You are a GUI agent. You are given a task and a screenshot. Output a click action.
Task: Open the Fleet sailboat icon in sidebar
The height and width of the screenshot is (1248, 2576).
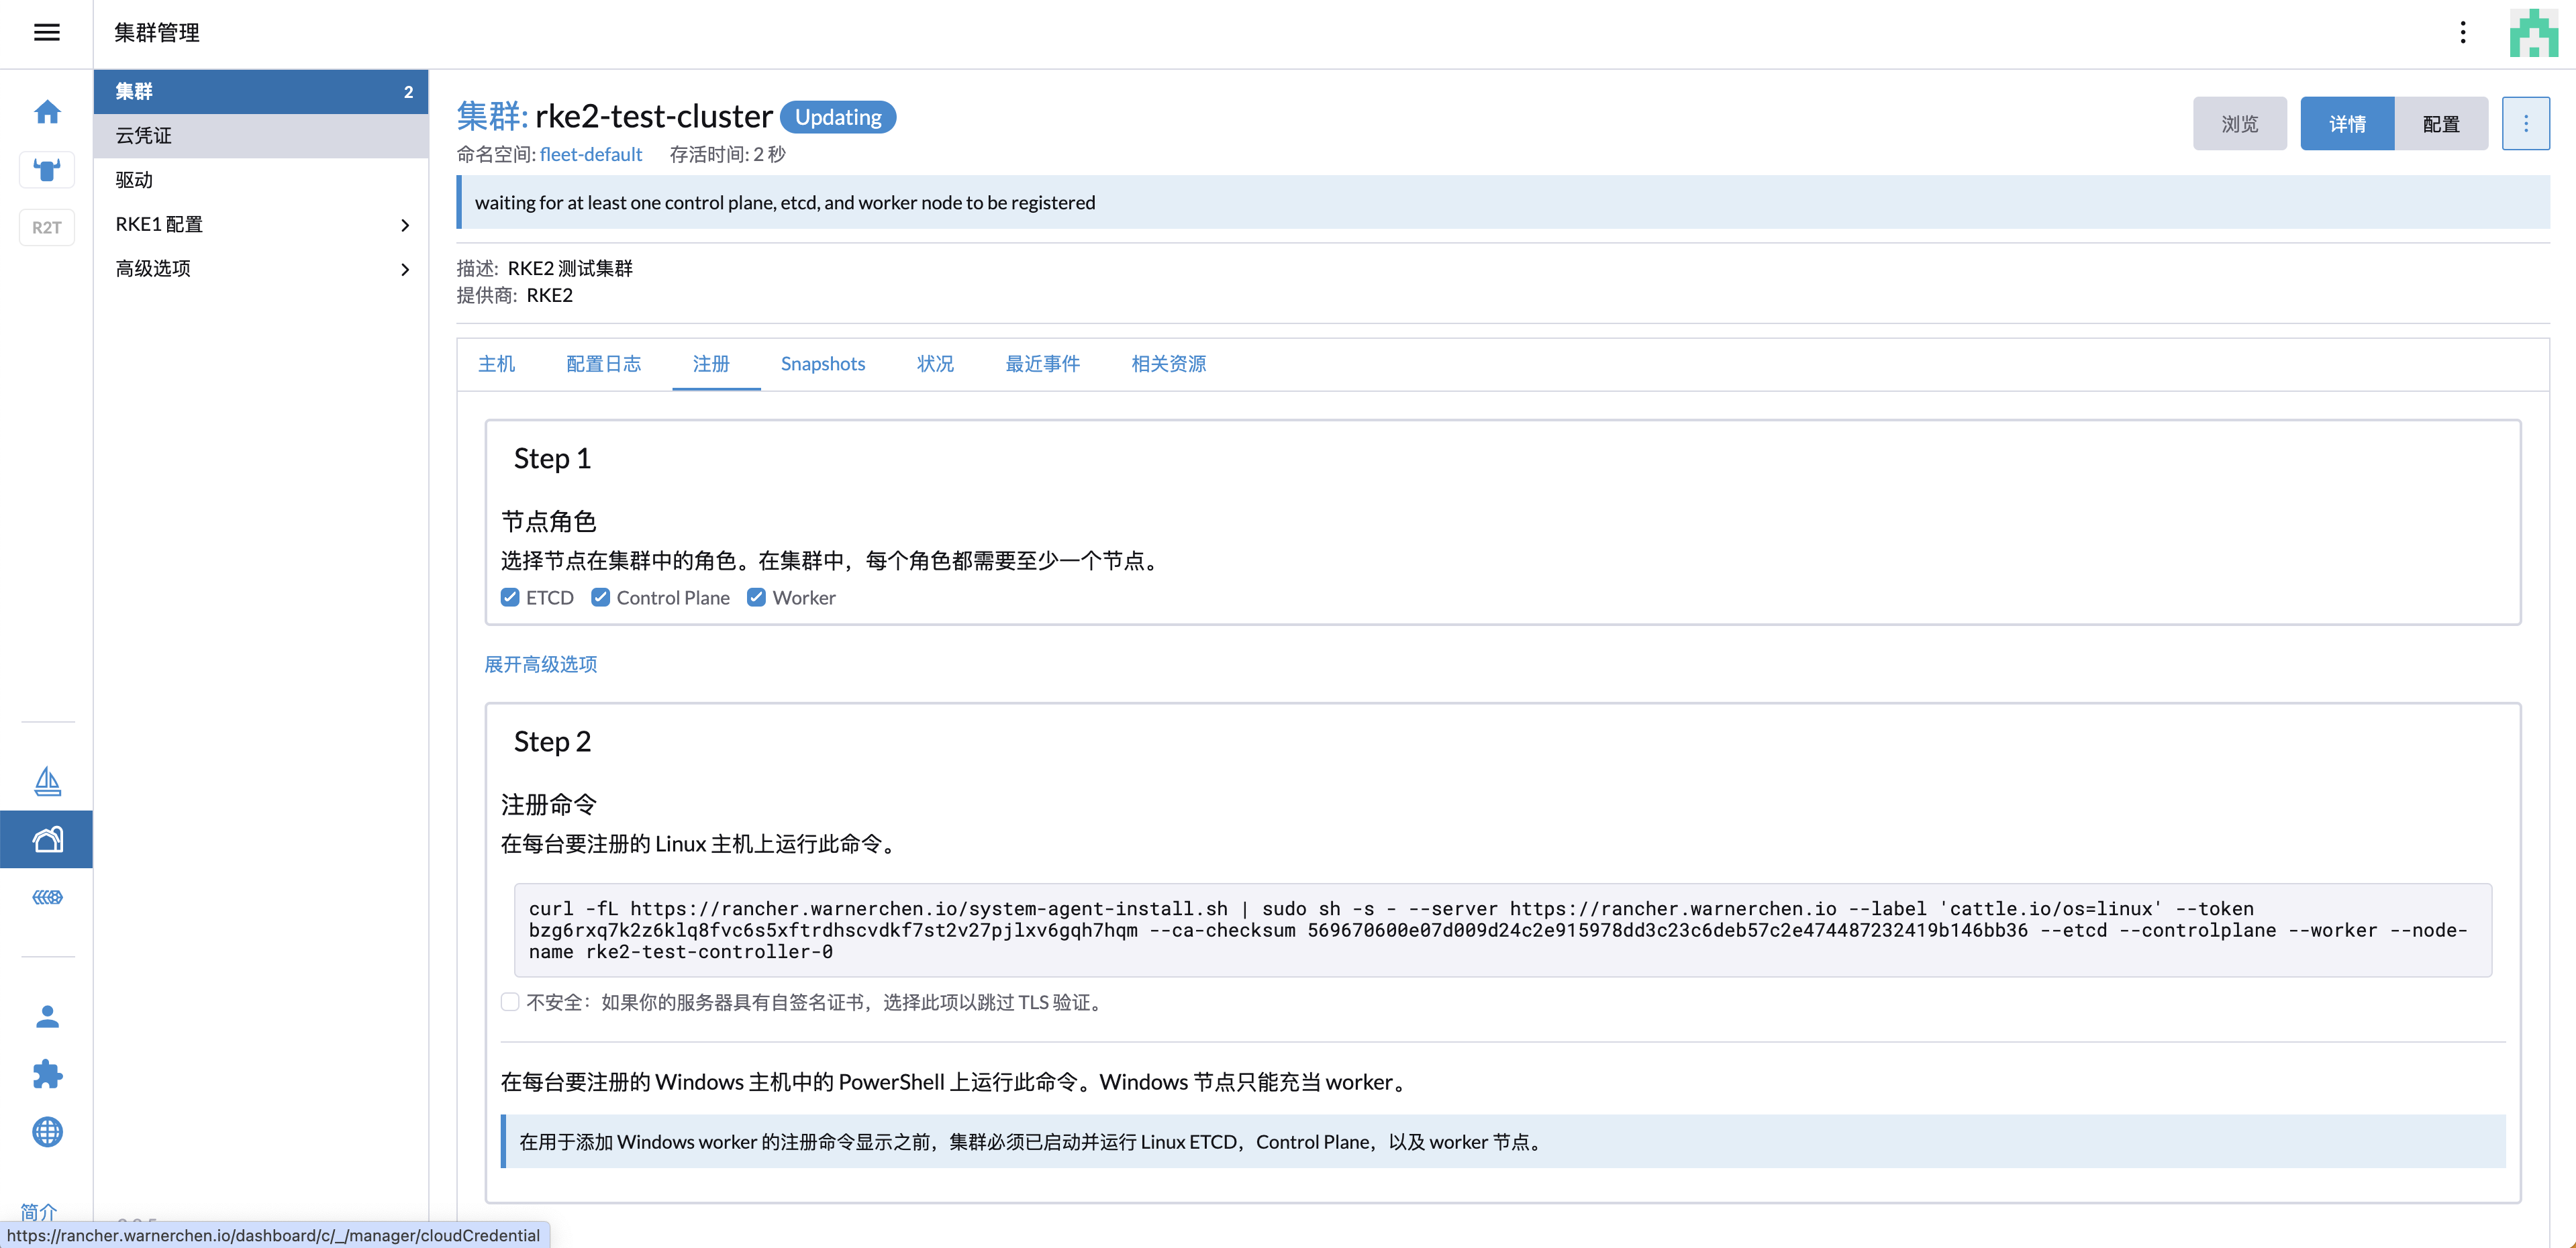pyautogui.click(x=47, y=781)
